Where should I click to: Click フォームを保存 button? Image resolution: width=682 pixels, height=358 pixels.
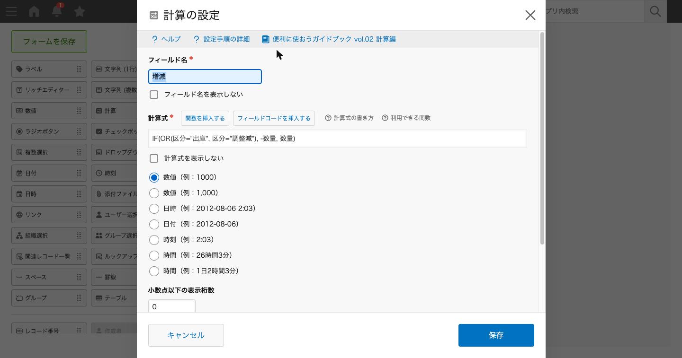click(49, 42)
